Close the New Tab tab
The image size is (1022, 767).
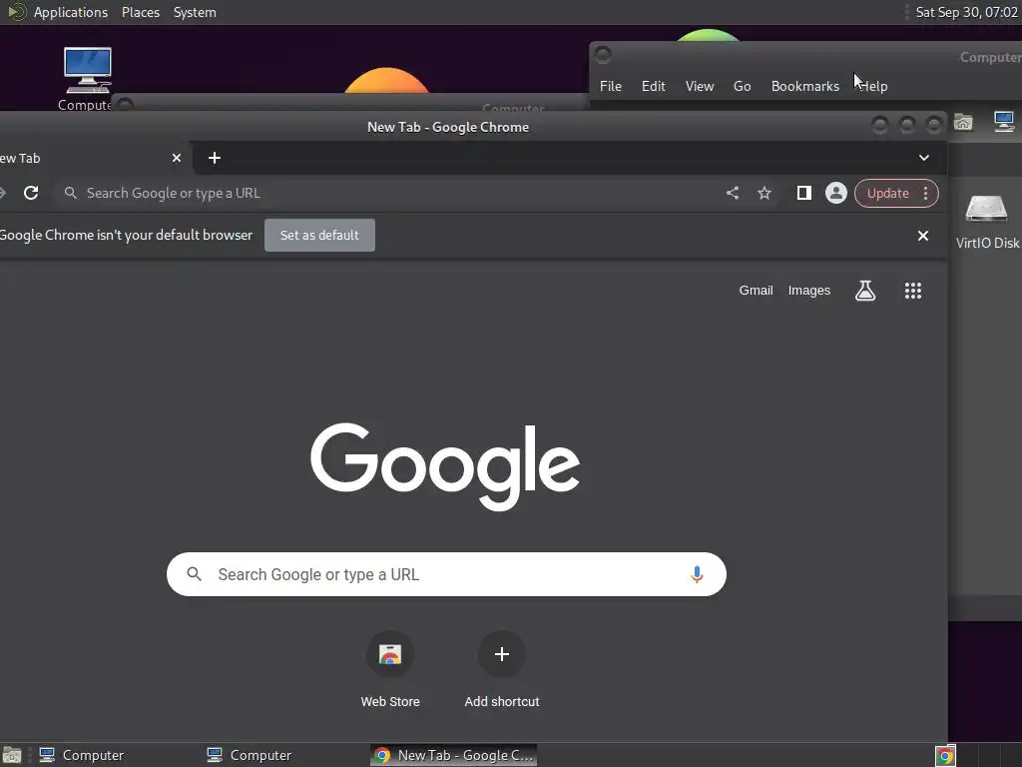coord(177,158)
